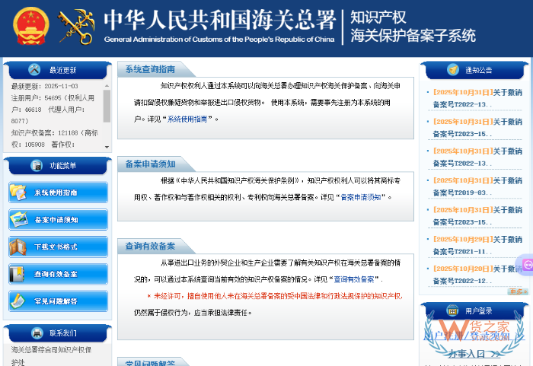Click the national emblem logo in header
Screen dimensions: 533x366
tap(31, 26)
